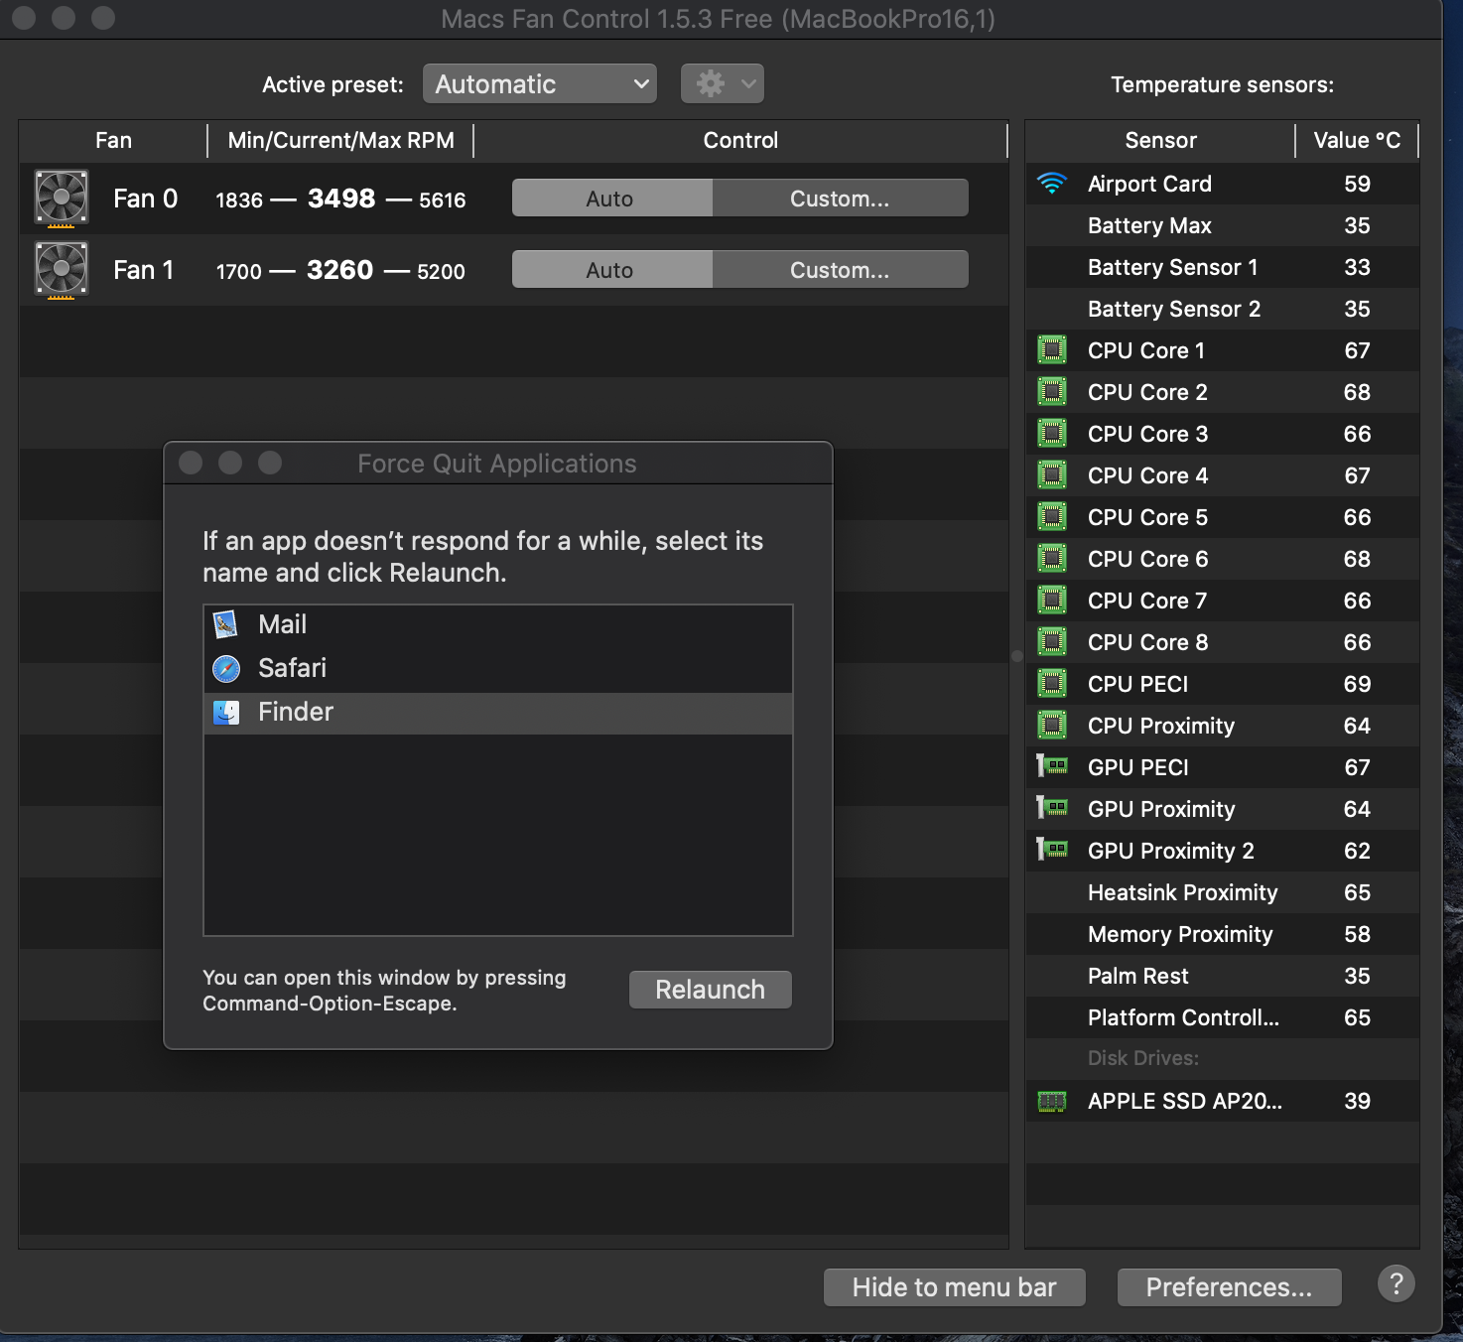Click the CPU PECI chip icon
Viewport: 1463px width, 1342px height.
[x=1052, y=684]
